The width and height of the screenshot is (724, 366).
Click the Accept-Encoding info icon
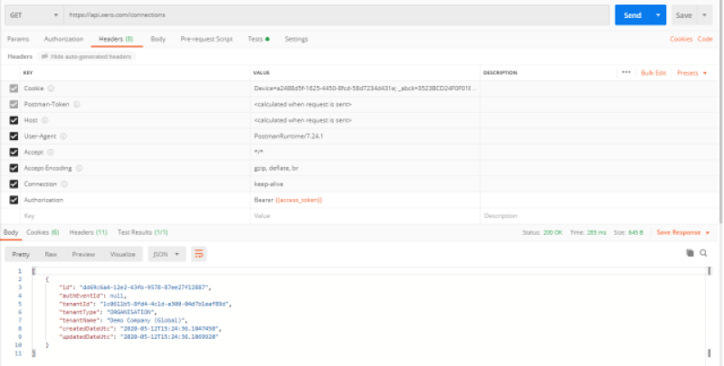click(x=79, y=168)
